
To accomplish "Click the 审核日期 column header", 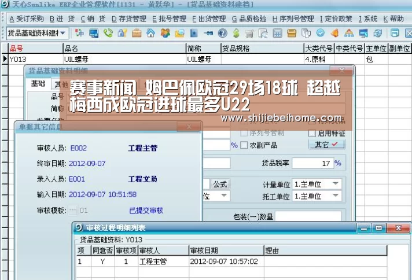I will tap(226, 250).
